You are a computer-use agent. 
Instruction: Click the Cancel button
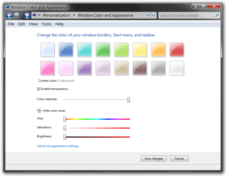(x=179, y=159)
